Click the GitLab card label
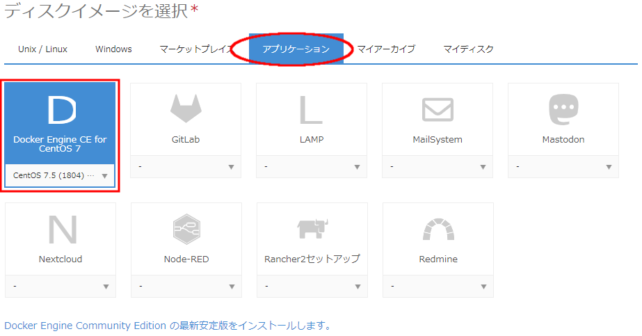 coord(186,140)
